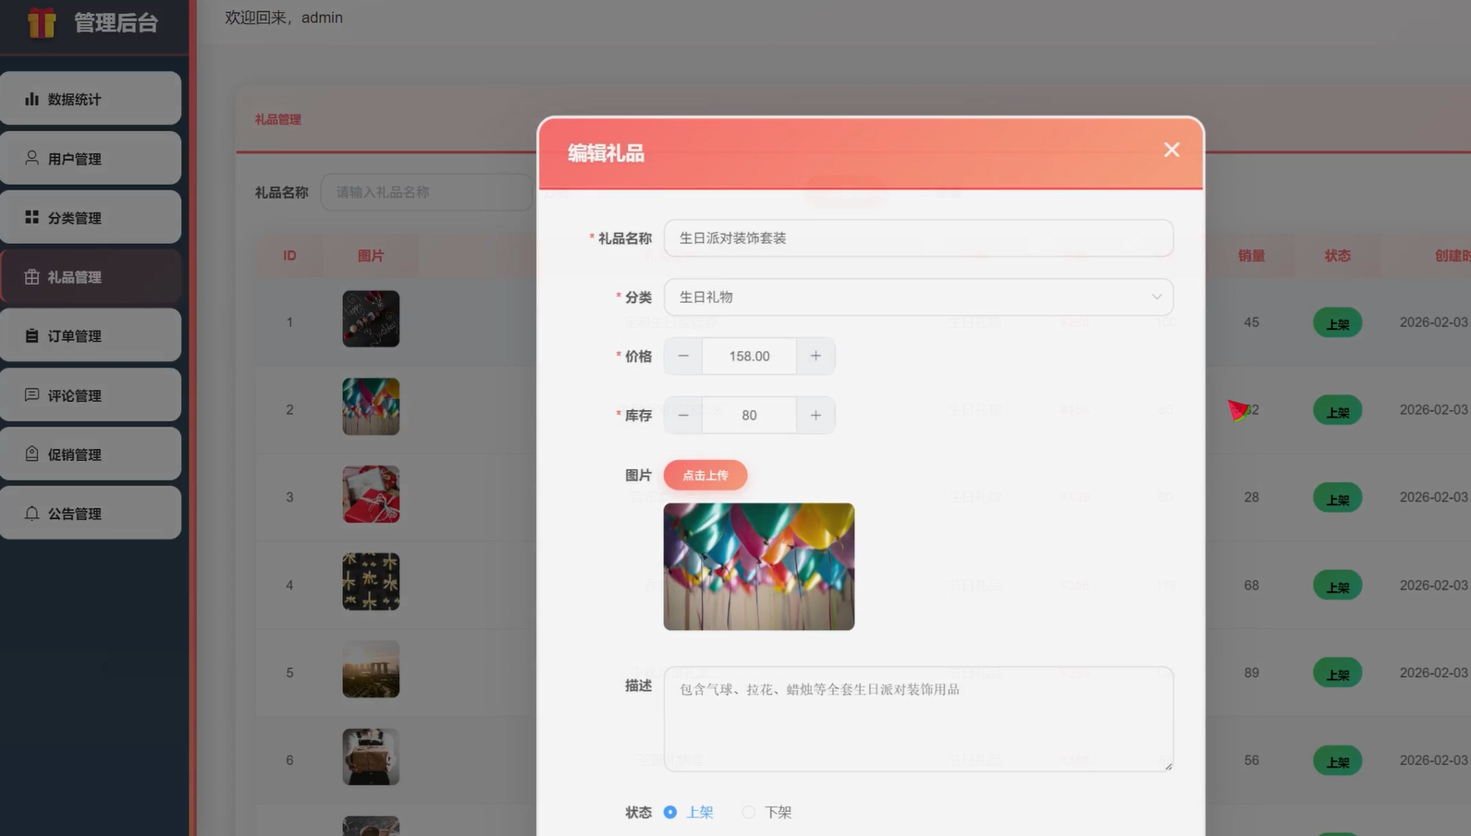Click the clipboard icon beside 订单管理

[31, 335]
